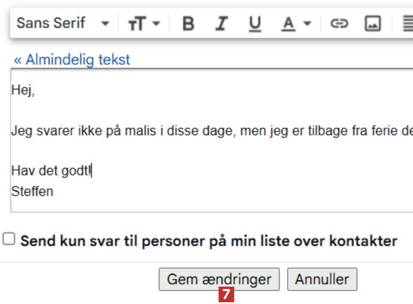The width and height of the screenshot is (413, 304).
Task: Insert a hyperlink via the link icon
Action: 339,24
